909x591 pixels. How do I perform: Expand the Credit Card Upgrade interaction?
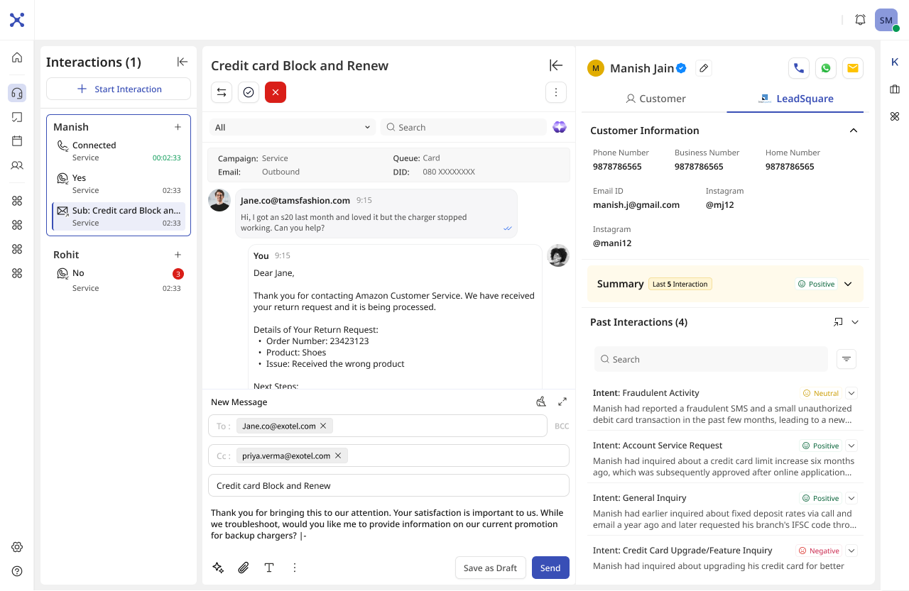click(852, 551)
